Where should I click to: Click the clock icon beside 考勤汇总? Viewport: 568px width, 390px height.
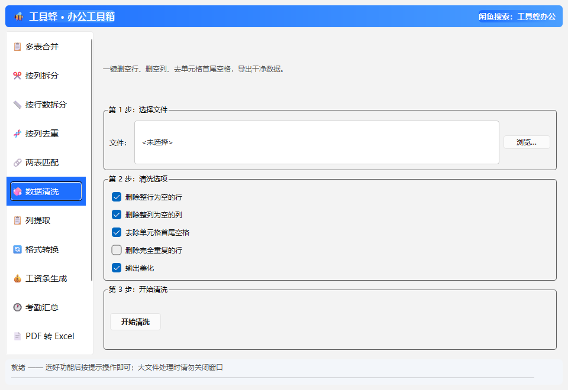17,307
